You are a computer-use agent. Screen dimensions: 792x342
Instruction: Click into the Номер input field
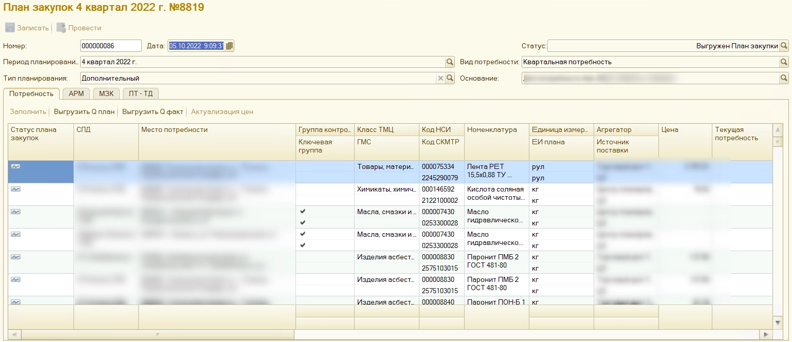click(110, 46)
